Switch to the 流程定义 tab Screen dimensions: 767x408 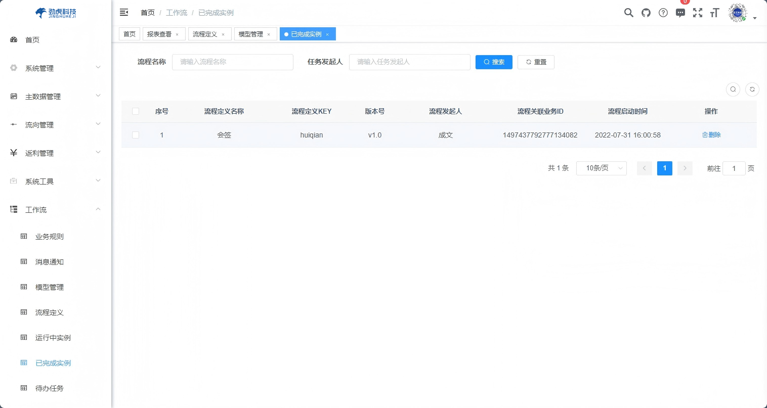coord(205,34)
